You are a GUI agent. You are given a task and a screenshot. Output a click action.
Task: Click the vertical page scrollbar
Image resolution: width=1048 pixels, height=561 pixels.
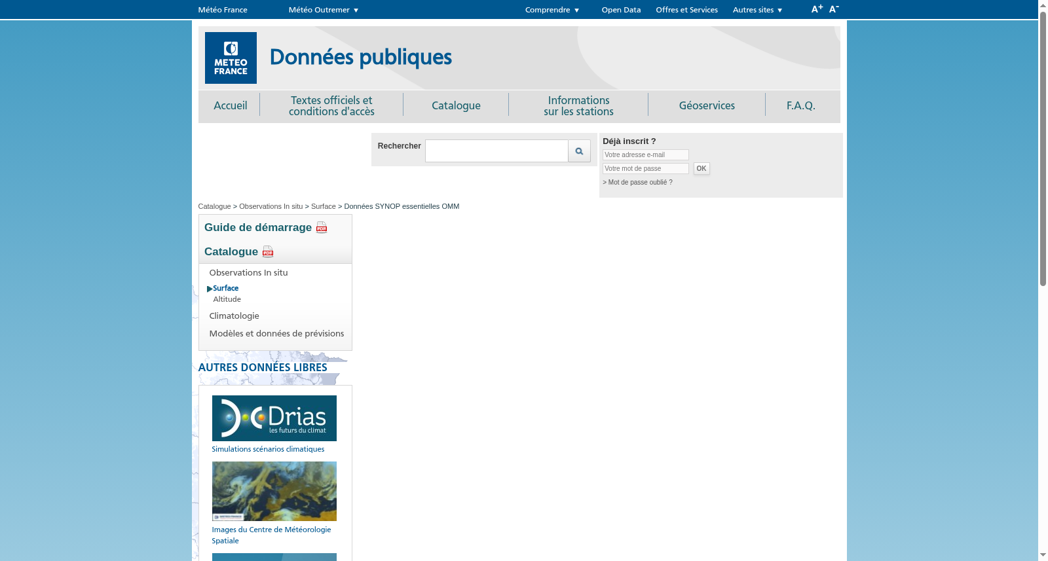[x=1043, y=149]
